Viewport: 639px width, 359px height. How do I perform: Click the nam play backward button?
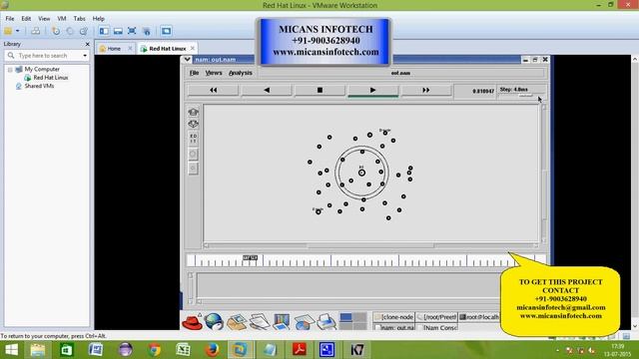[x=267, y=90]
